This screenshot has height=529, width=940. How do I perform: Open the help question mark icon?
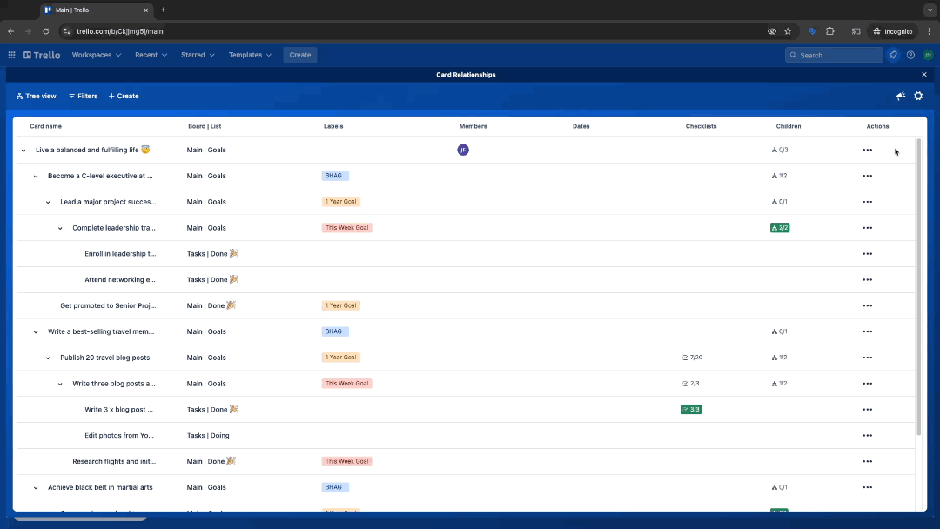click(x=910, y=54)
